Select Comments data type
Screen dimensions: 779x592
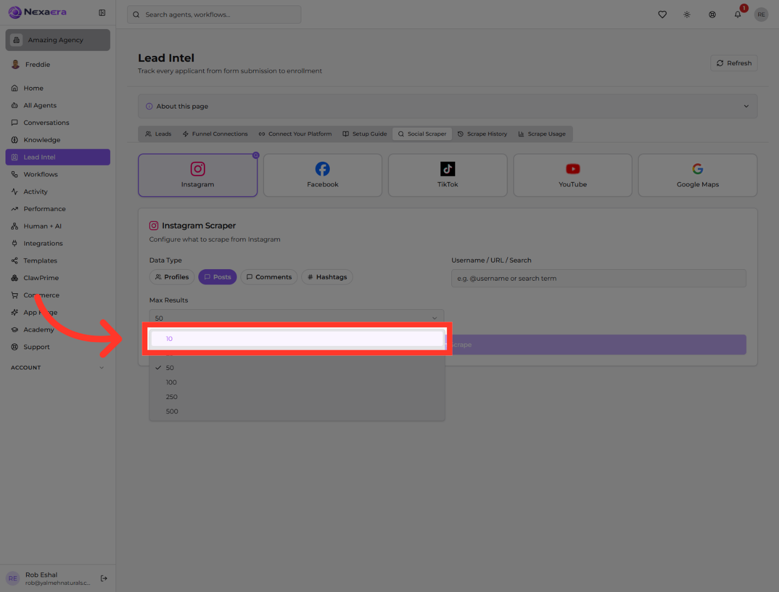click(x=269, y=277)
